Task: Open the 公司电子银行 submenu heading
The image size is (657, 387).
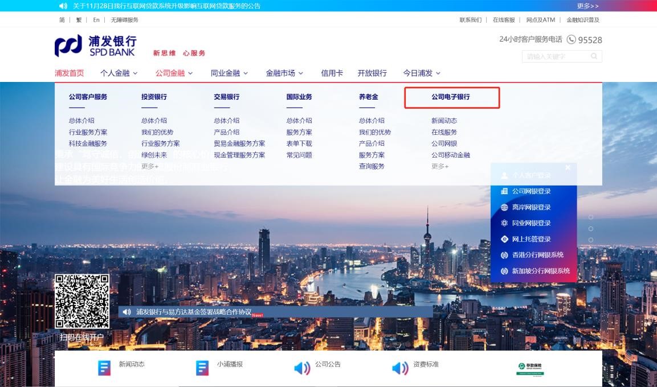Action: click(451, 97)
